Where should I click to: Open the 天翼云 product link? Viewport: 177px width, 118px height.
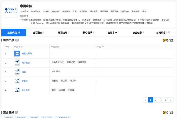pos(25,81)
